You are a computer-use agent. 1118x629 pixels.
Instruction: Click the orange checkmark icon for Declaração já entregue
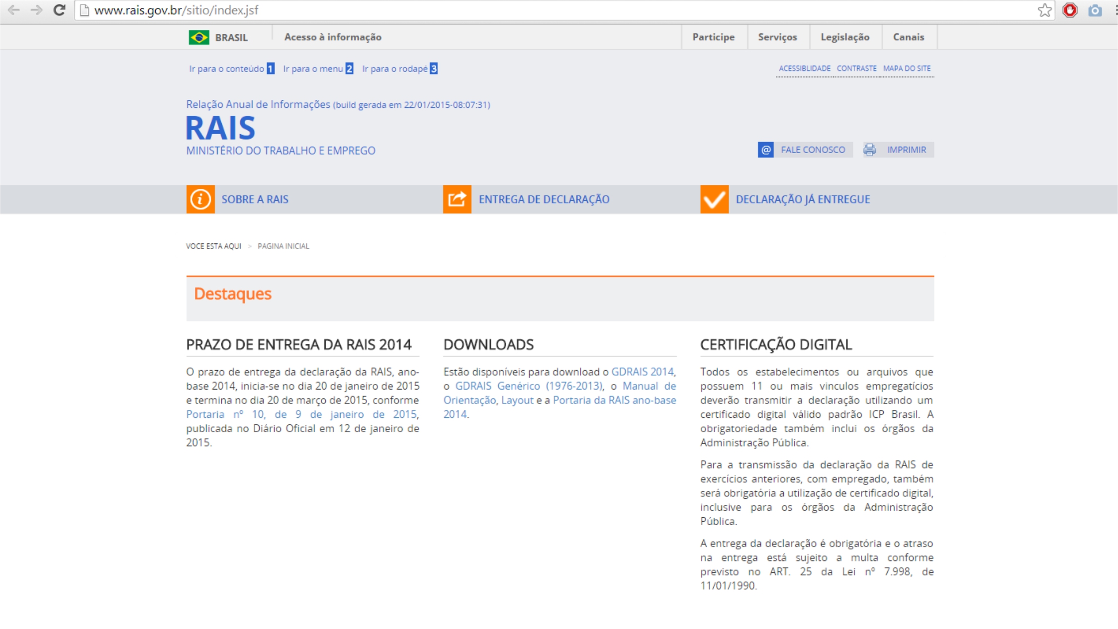click(715, 199)
